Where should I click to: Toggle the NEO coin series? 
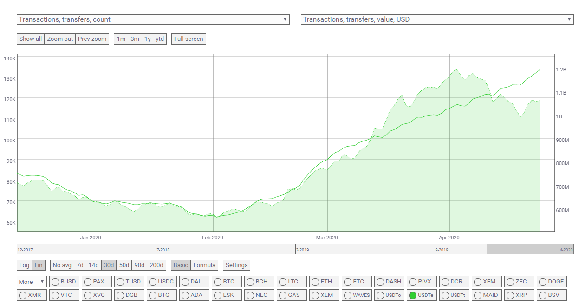260,295
